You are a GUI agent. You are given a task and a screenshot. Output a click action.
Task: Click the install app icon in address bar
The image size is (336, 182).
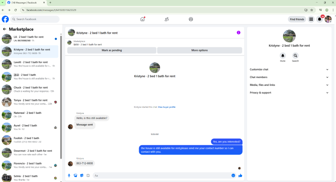click(306, 10)
